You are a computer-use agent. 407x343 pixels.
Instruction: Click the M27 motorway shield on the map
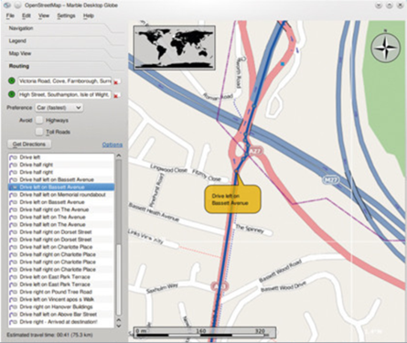[x=331, y=180]
